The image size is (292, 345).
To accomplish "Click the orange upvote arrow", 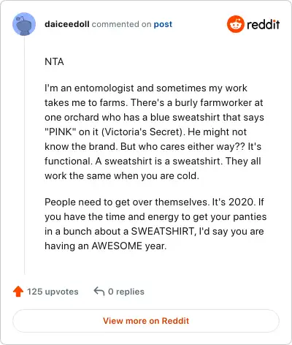I will pos(18,292).
